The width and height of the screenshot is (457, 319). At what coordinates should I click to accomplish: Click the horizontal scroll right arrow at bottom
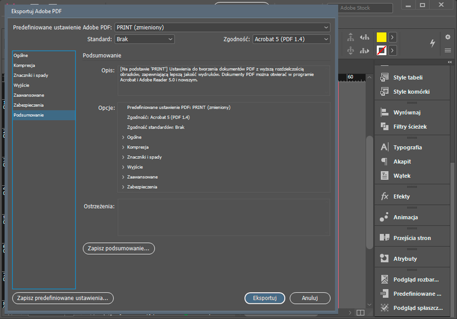point(350,312)
